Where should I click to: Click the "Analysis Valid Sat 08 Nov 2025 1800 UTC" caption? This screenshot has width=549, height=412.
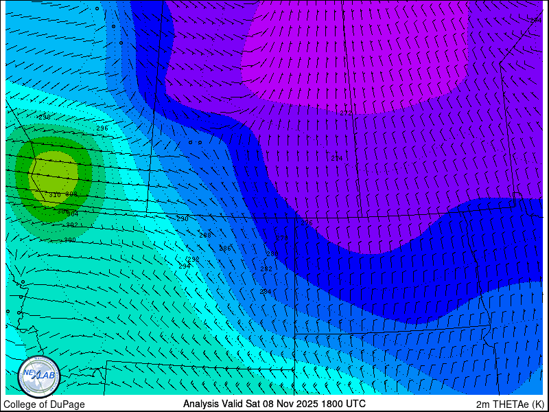tap(274, 403)
